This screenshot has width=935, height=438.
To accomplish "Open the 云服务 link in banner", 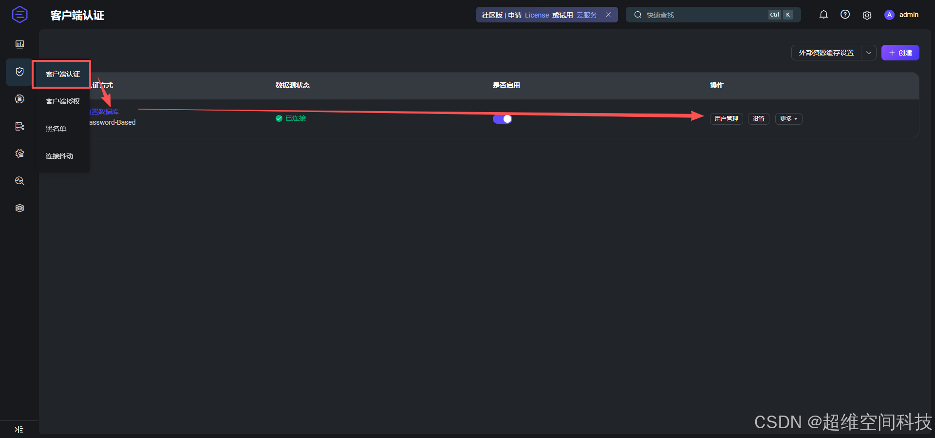I will point(586,15).
